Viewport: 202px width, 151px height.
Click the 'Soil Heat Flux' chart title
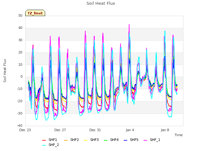pos(101,3)
